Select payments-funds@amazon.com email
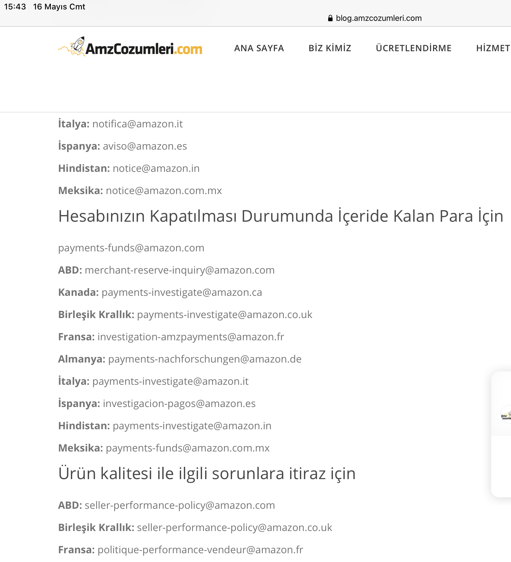 coord(131,248)
